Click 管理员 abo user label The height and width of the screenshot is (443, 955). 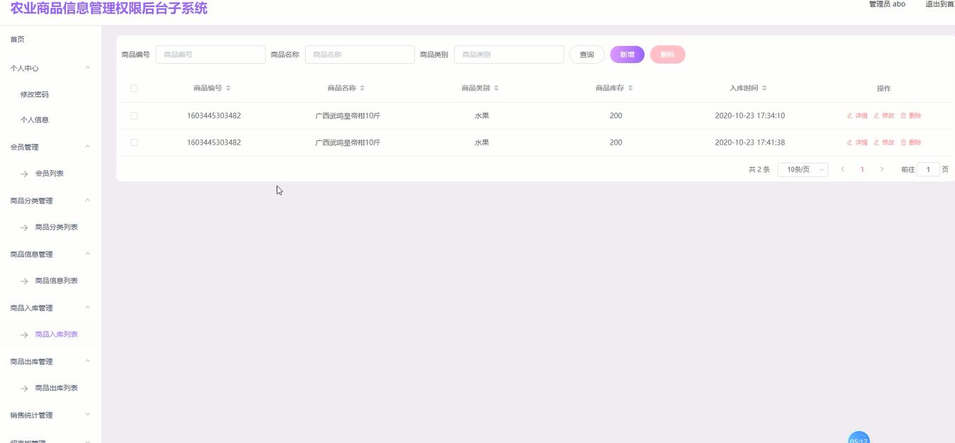[887, 4]
